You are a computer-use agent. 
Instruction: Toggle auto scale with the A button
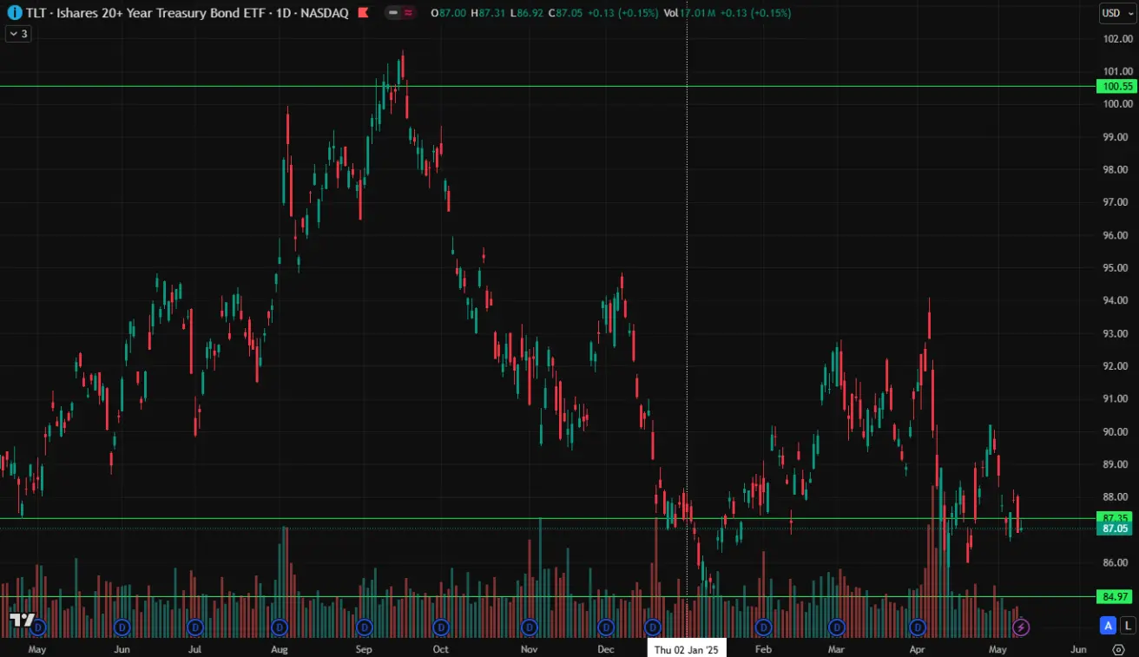click(x=1108, y=625)
